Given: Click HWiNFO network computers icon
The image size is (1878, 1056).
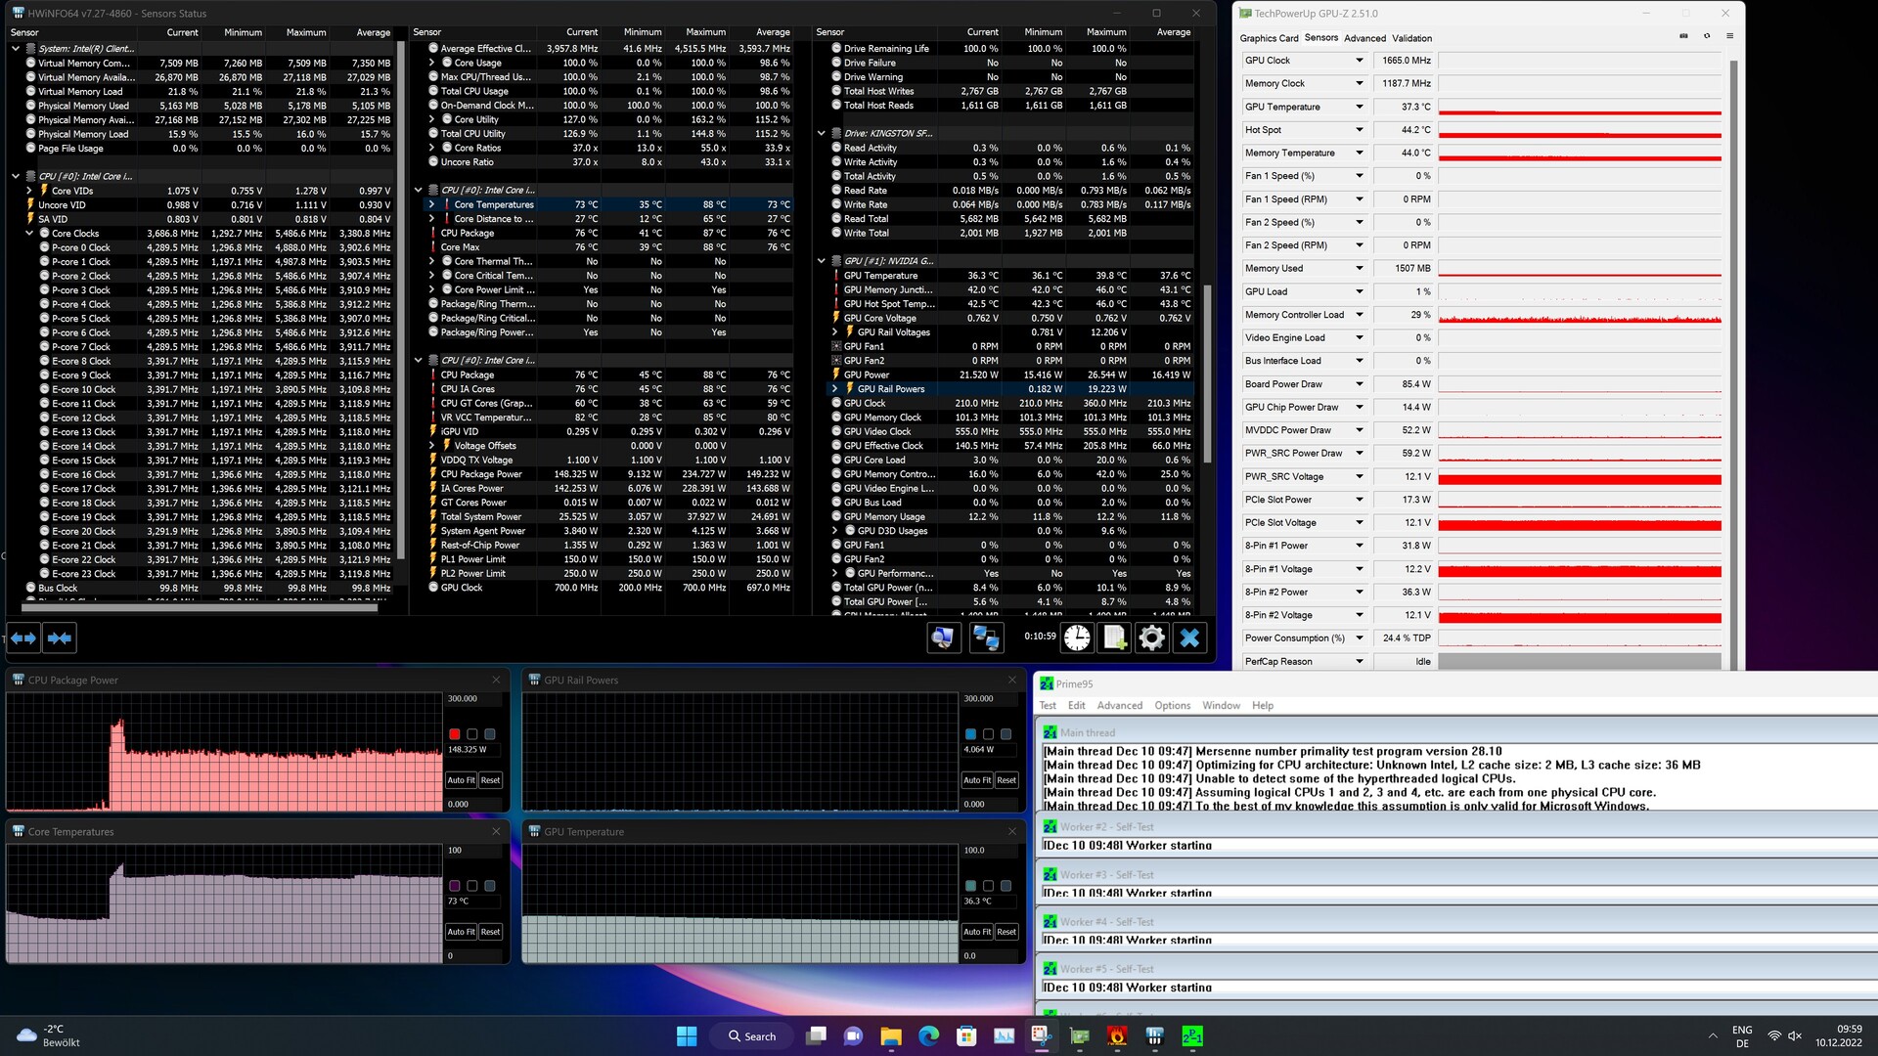Looking at the screenshot, I should point(986,638).
